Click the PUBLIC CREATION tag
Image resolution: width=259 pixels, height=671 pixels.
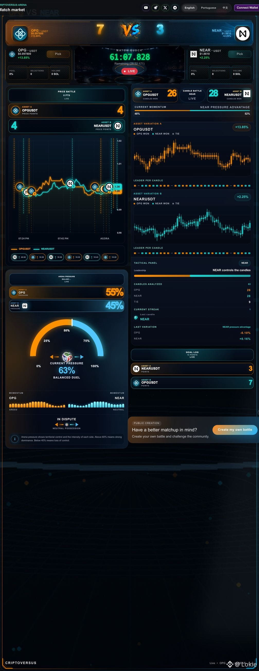(x=146, y=423)
